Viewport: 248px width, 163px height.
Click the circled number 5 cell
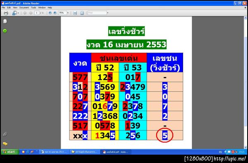point(165,135)
